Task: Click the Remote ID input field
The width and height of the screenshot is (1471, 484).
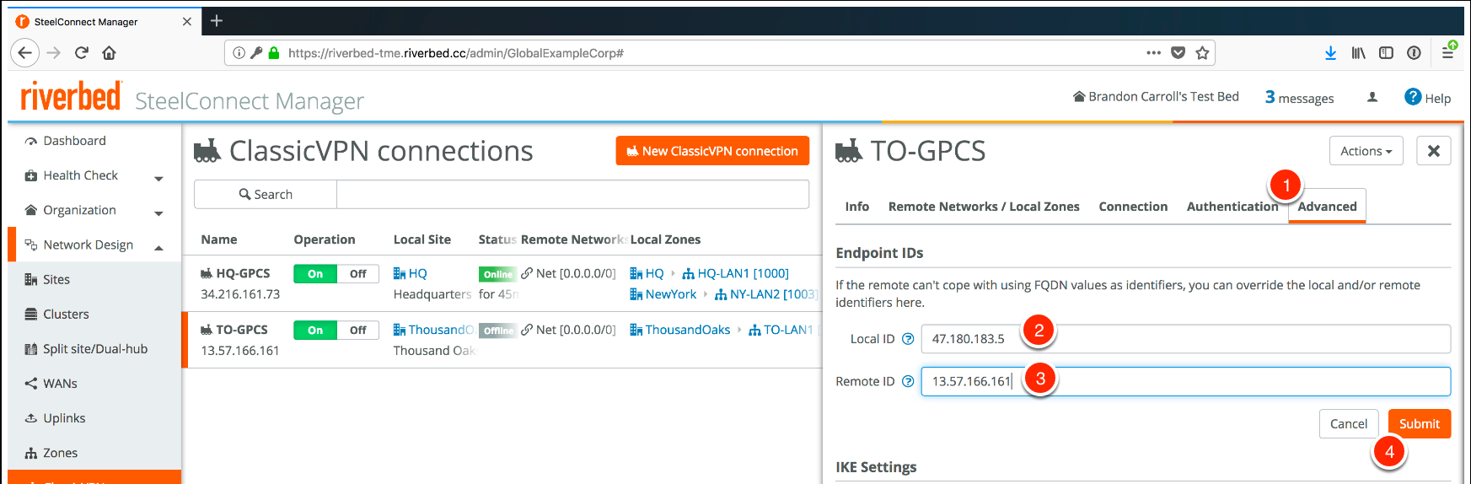Action: 1186,381
